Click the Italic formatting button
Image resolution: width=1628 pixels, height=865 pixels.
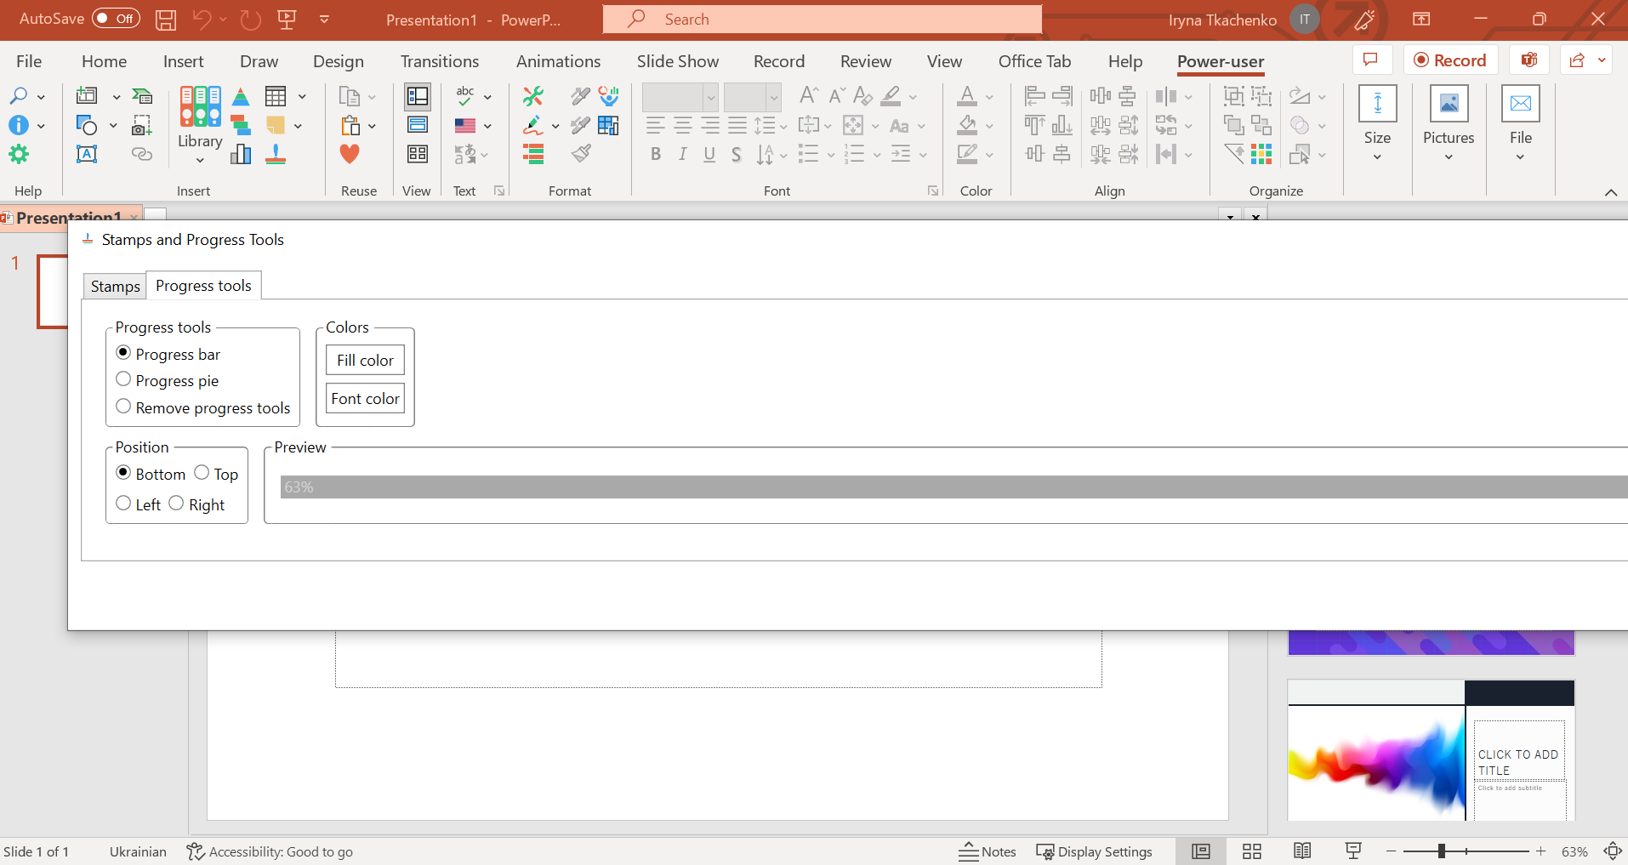click(x=682, y=154)
